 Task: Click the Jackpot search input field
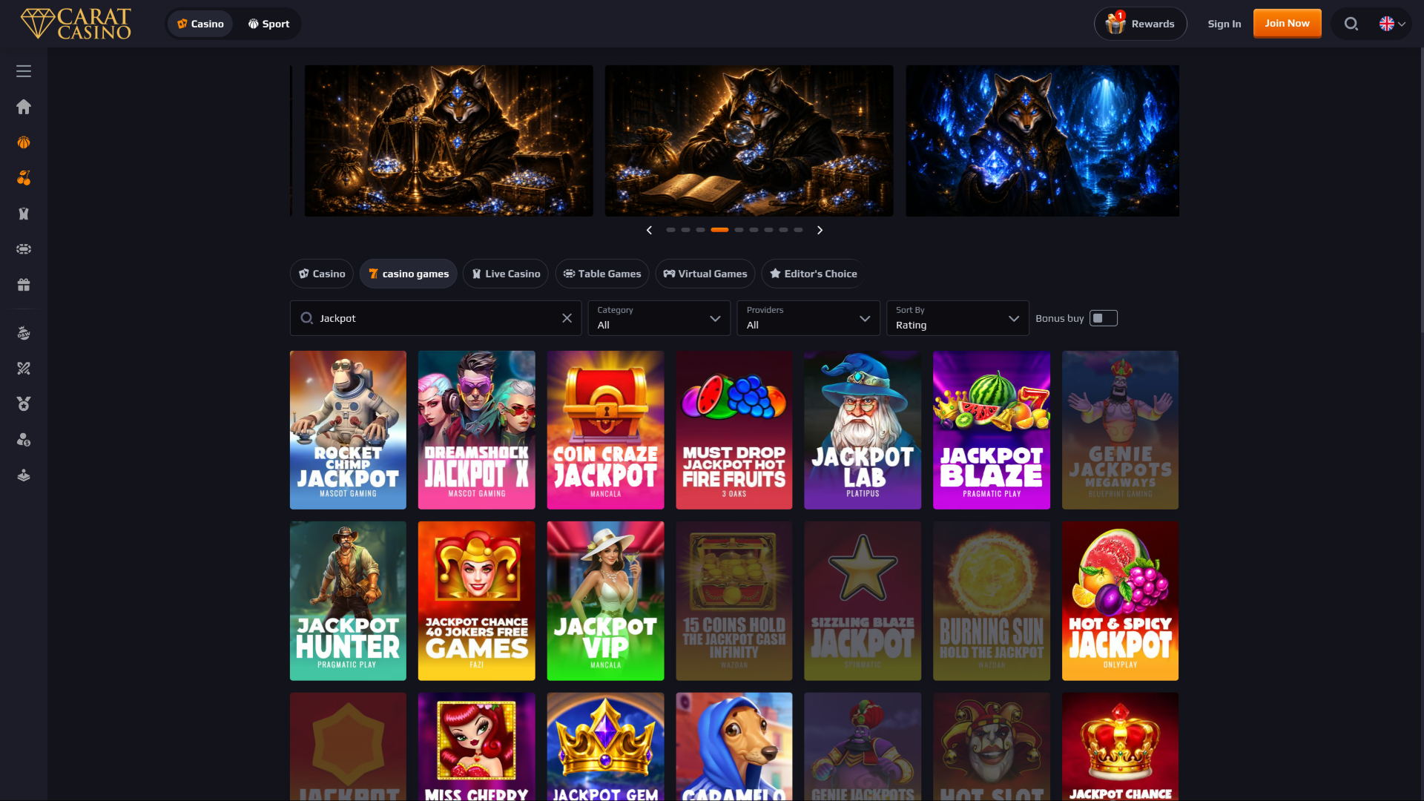436,318
